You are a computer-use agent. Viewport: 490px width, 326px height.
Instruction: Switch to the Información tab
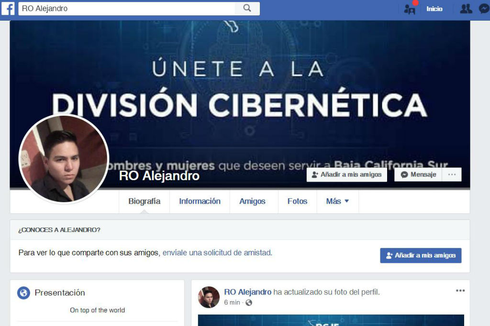[200, 201]
